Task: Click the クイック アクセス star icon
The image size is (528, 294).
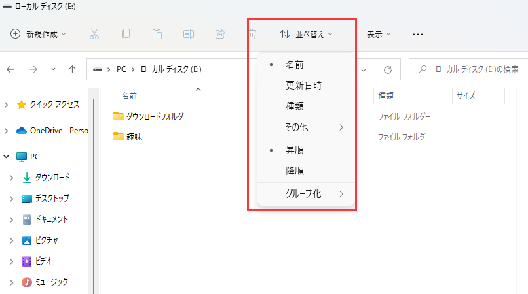Action: (22, 105)
